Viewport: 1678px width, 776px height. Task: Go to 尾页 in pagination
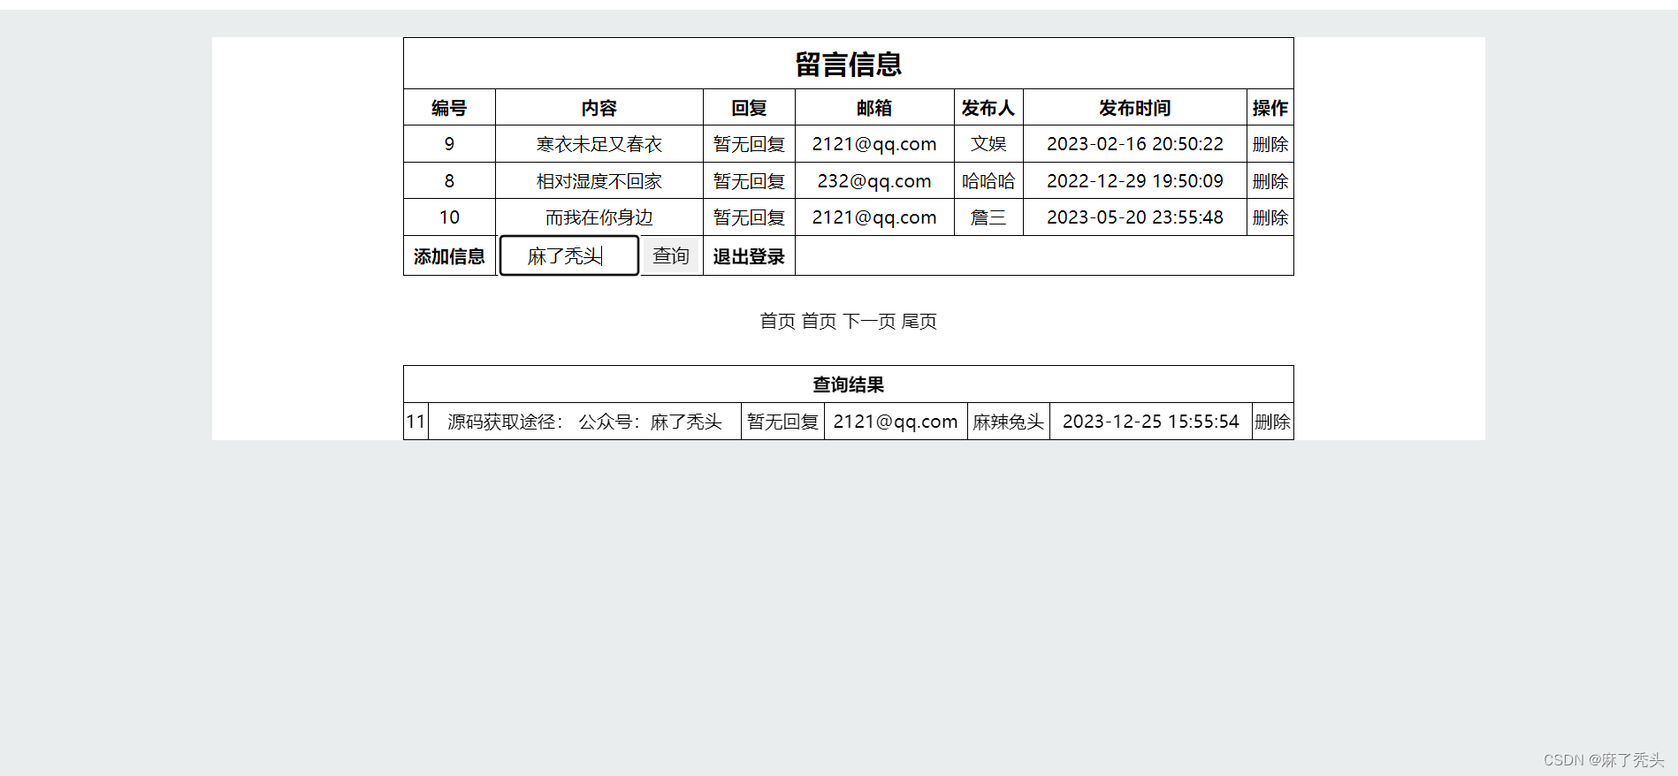[x=919, y=321]
